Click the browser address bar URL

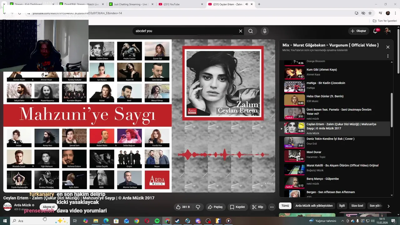(77, 13)
